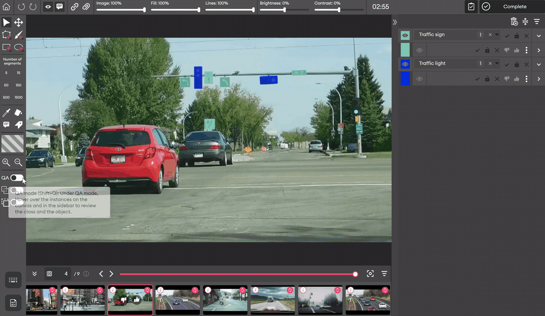Select the Brush tool
This screenshot has width=545, height=316.
18,35
